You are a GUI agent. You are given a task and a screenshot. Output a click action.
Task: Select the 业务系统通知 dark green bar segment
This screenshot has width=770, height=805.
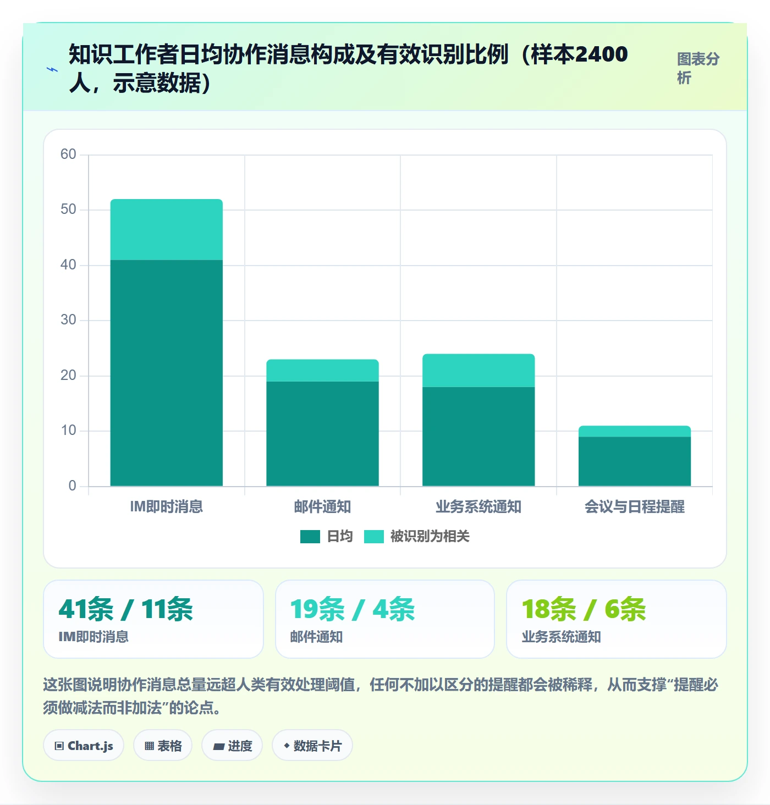coord(479,437)
